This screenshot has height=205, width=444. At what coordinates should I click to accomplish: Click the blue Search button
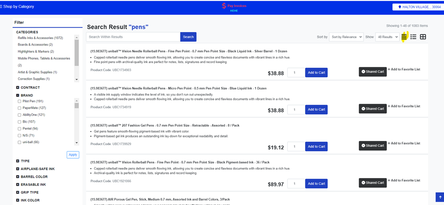pos(188,37)
